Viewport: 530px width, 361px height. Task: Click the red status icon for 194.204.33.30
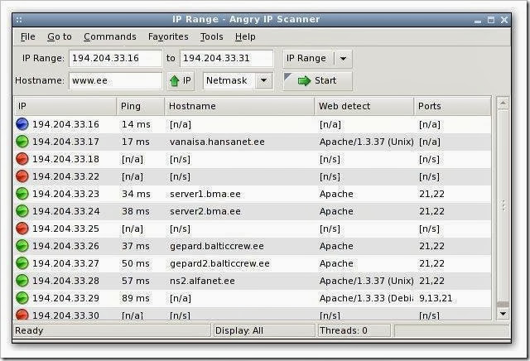22,315
